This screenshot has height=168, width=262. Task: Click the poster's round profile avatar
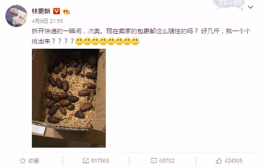pyautogui.click(x=16, y=16)
